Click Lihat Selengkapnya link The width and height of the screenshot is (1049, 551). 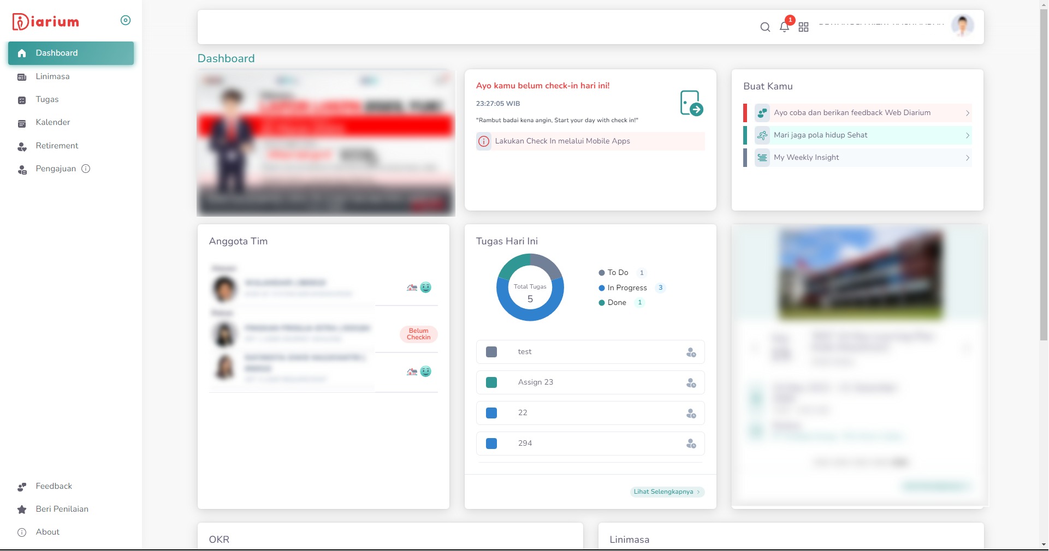(x=666, y=492)
